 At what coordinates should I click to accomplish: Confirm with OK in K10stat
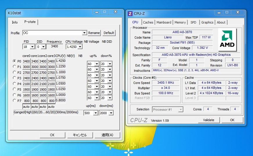click(x=52, y=135)
